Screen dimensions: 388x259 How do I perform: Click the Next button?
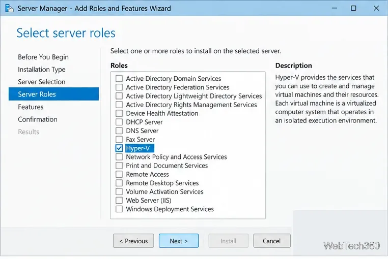click(179, 241)
